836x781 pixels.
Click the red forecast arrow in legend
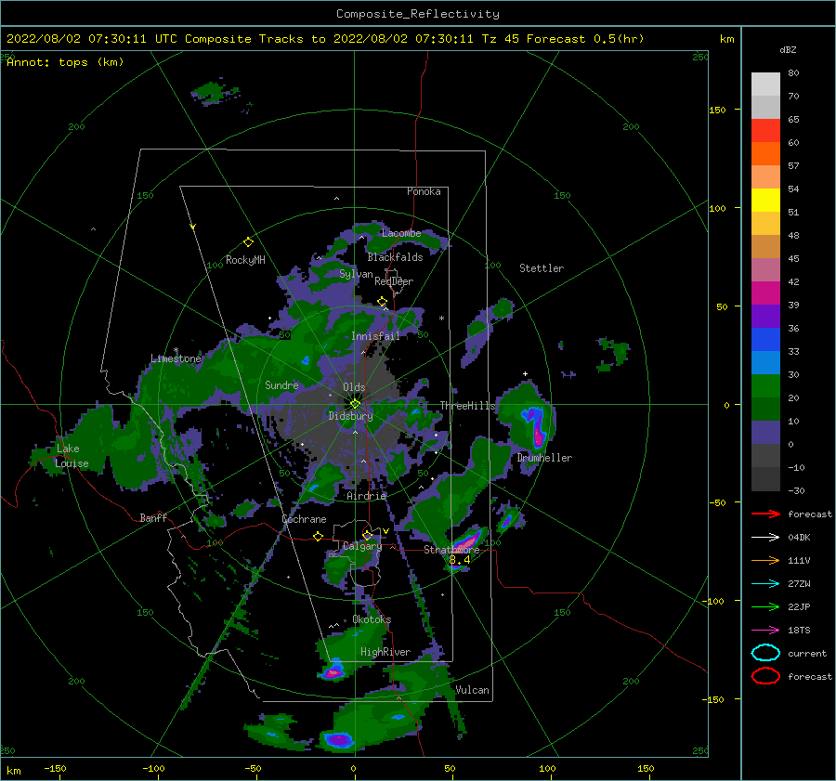point(765,514)
